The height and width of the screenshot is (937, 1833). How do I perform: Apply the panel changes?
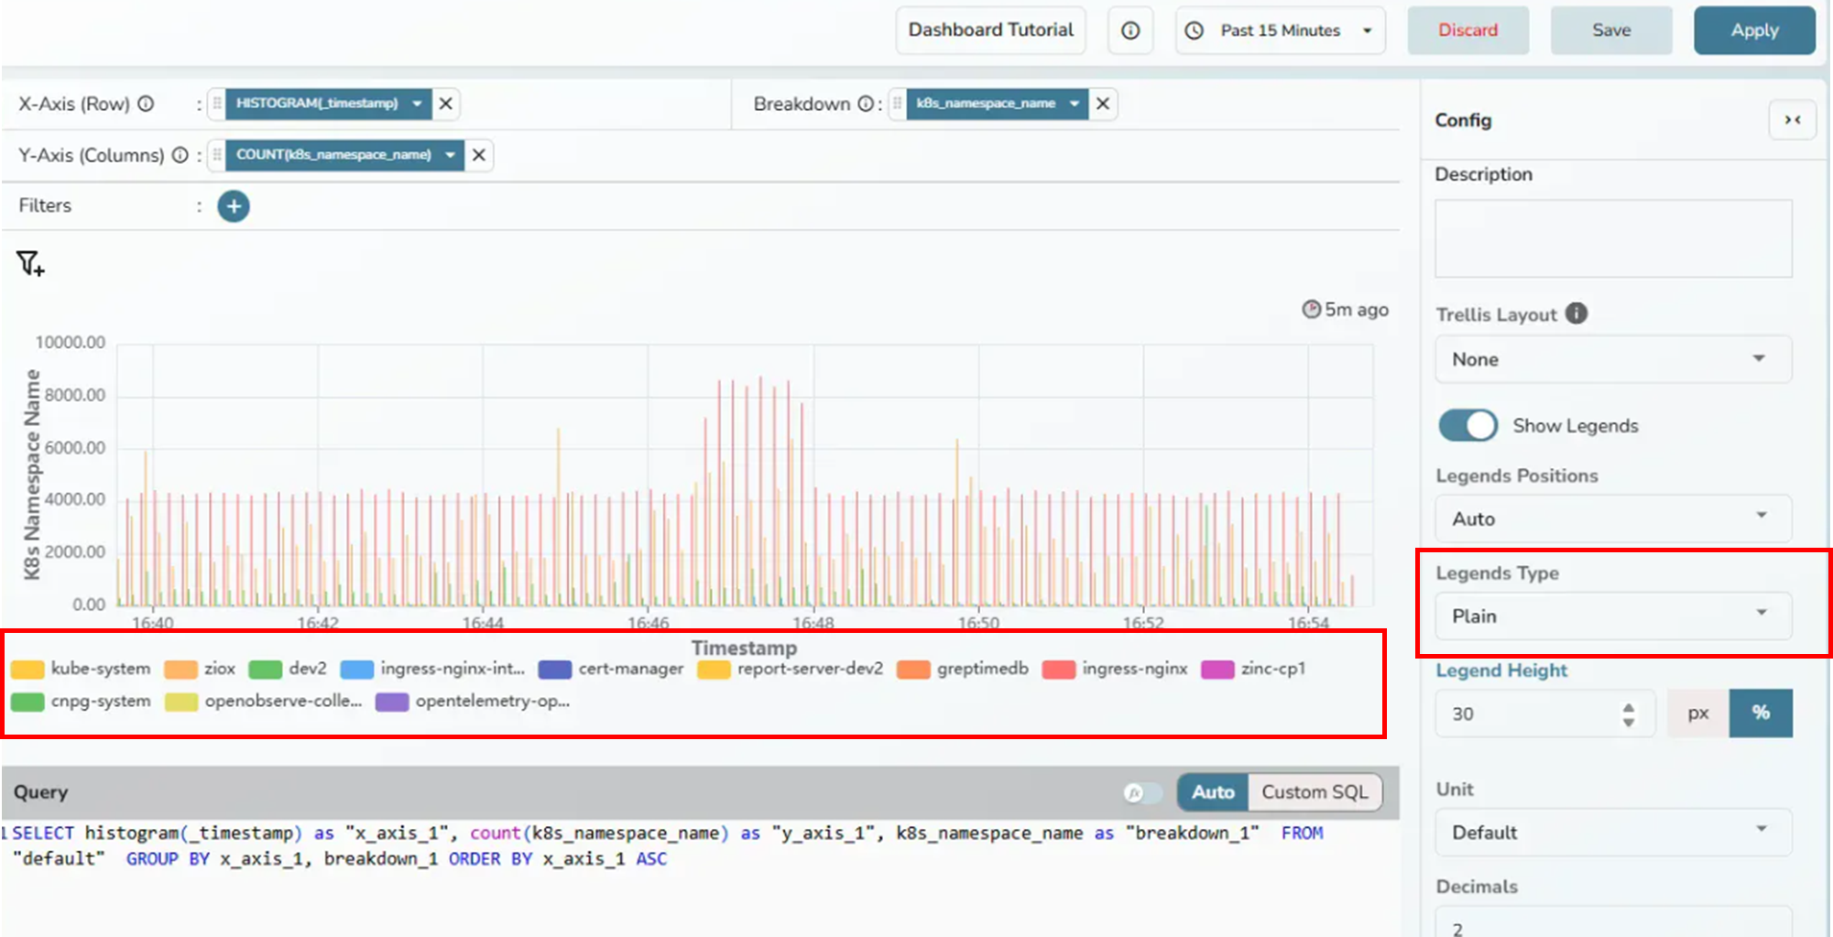1753,30
